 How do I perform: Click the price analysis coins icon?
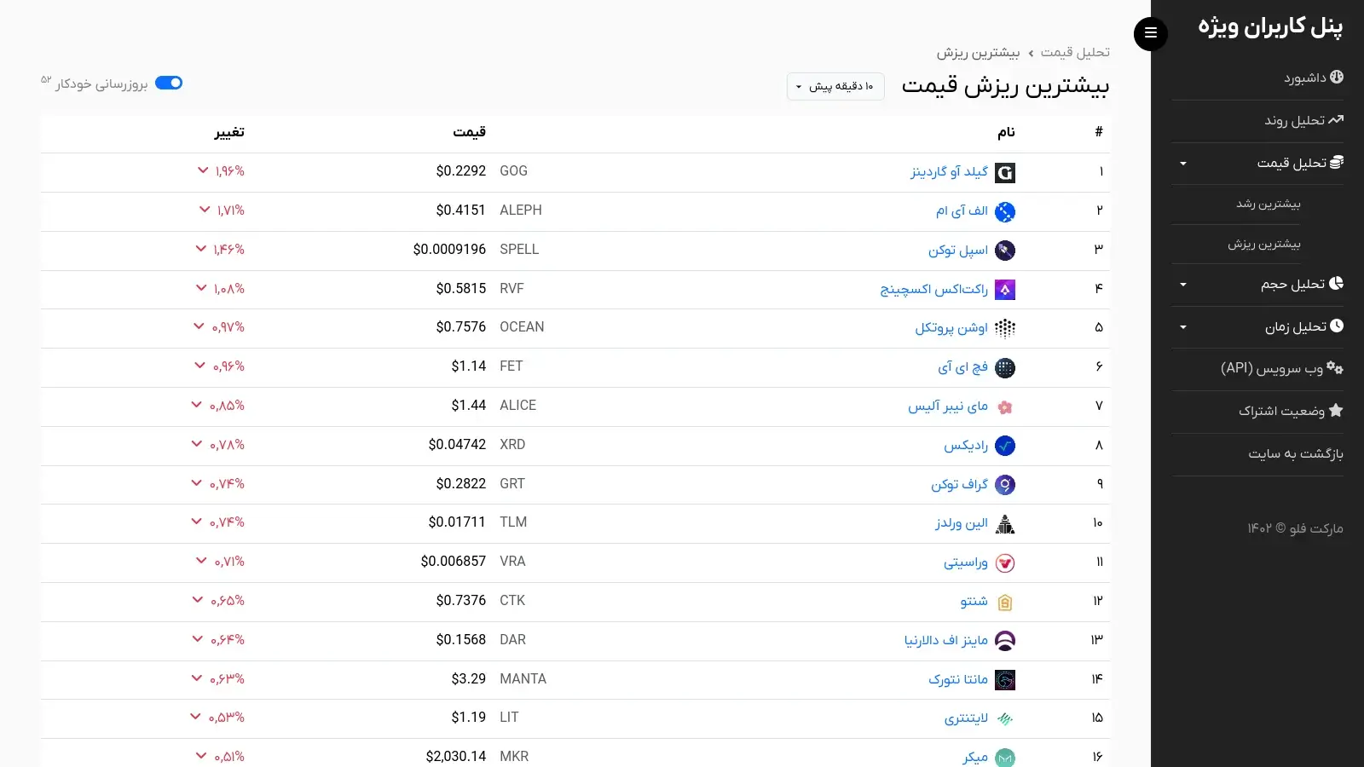[1337, 162]
